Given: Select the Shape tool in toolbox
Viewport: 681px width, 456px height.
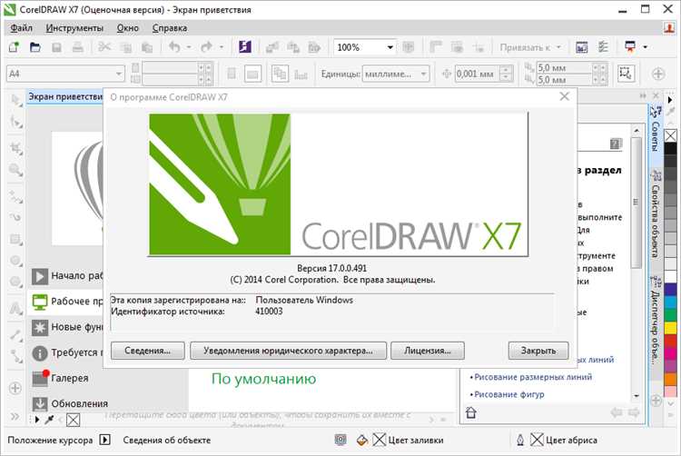Looking at the screenshot, I should point(16,122).
